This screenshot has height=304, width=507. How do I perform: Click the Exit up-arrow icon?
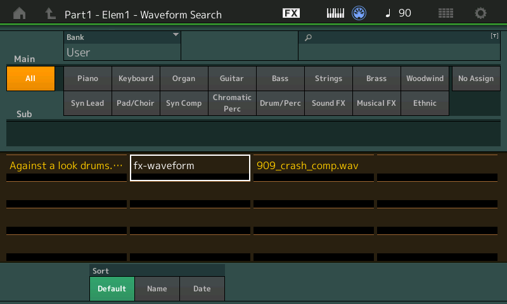tap(50, 13)
